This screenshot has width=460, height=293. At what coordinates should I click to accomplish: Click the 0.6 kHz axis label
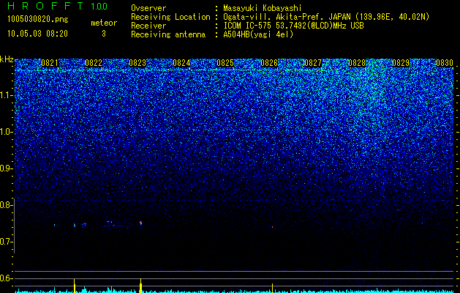pos(7,278)
